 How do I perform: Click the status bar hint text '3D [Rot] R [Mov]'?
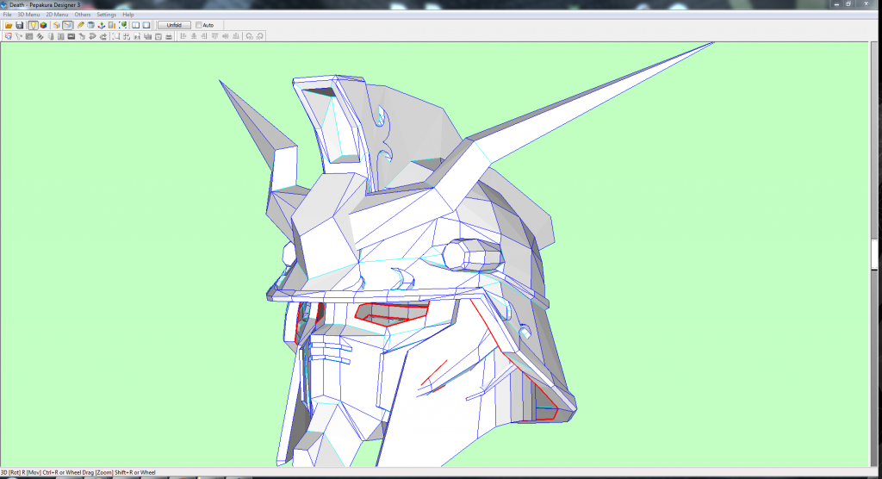[x=21, y=473]
